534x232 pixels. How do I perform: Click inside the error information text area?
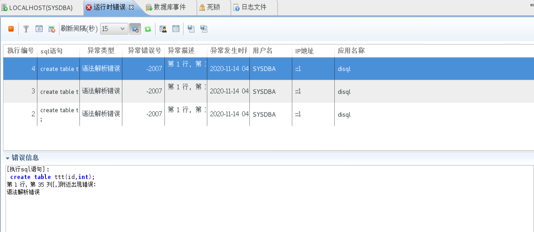coord(269,198)
